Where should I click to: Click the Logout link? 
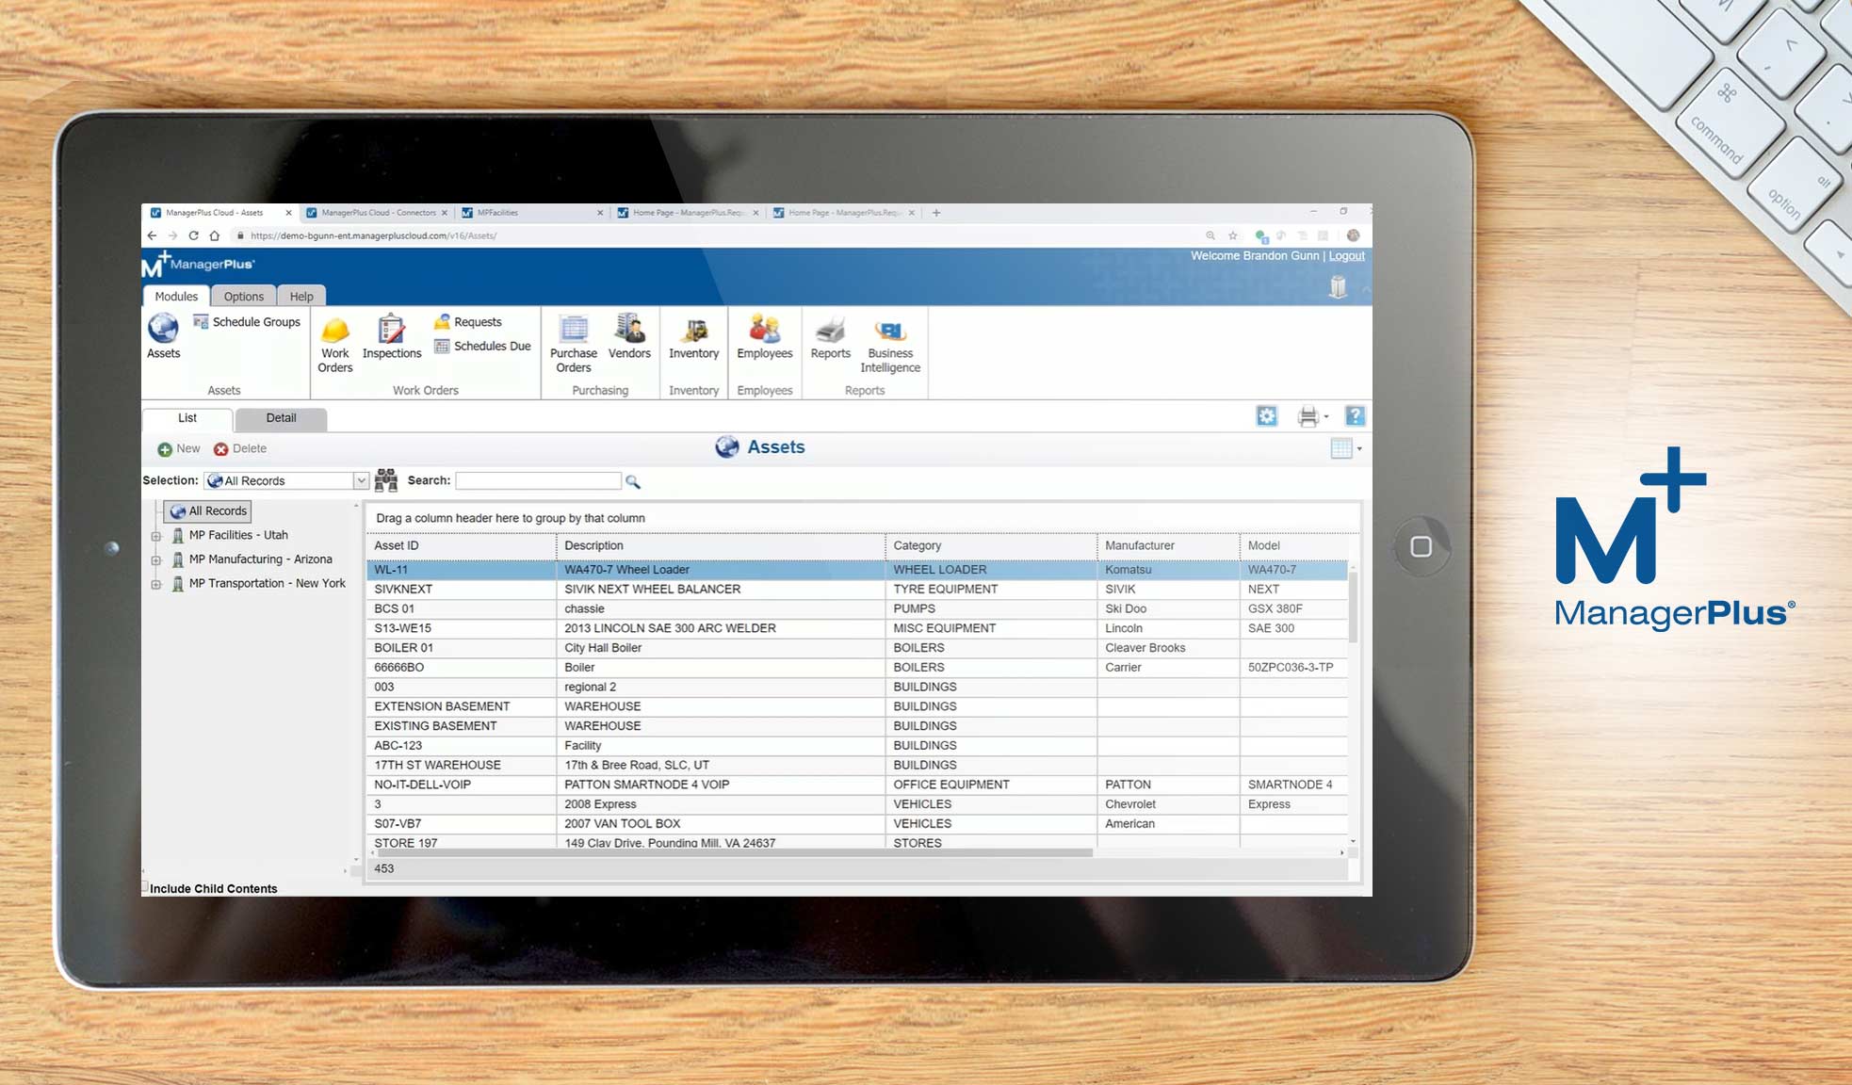[x=1346, y=255]
